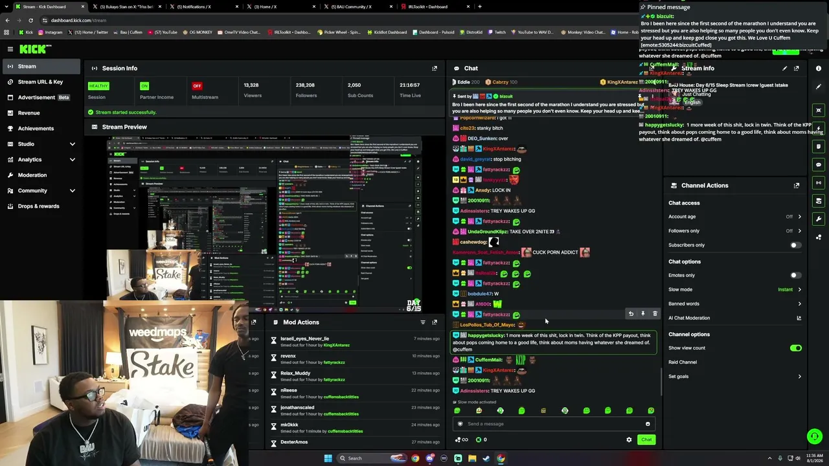This screenshot has width=829, height=466.
Task: Select Stream in the sidebar
Action: [x=41, y=66]
